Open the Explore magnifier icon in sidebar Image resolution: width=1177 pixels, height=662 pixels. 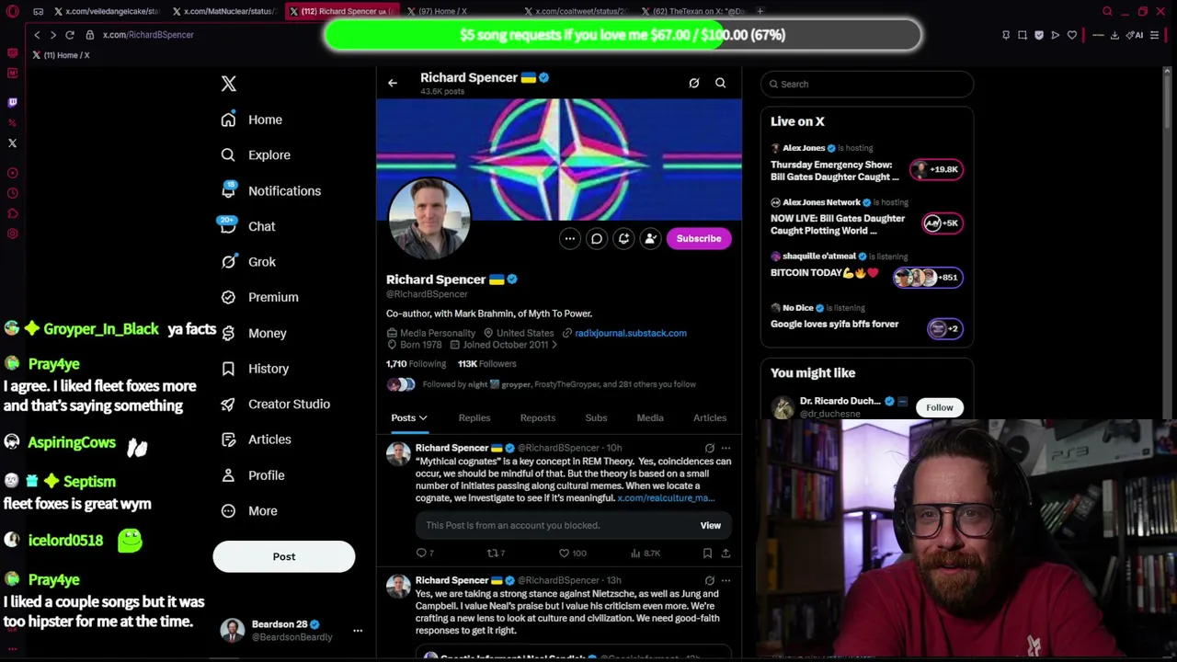[x=228, y=155]
